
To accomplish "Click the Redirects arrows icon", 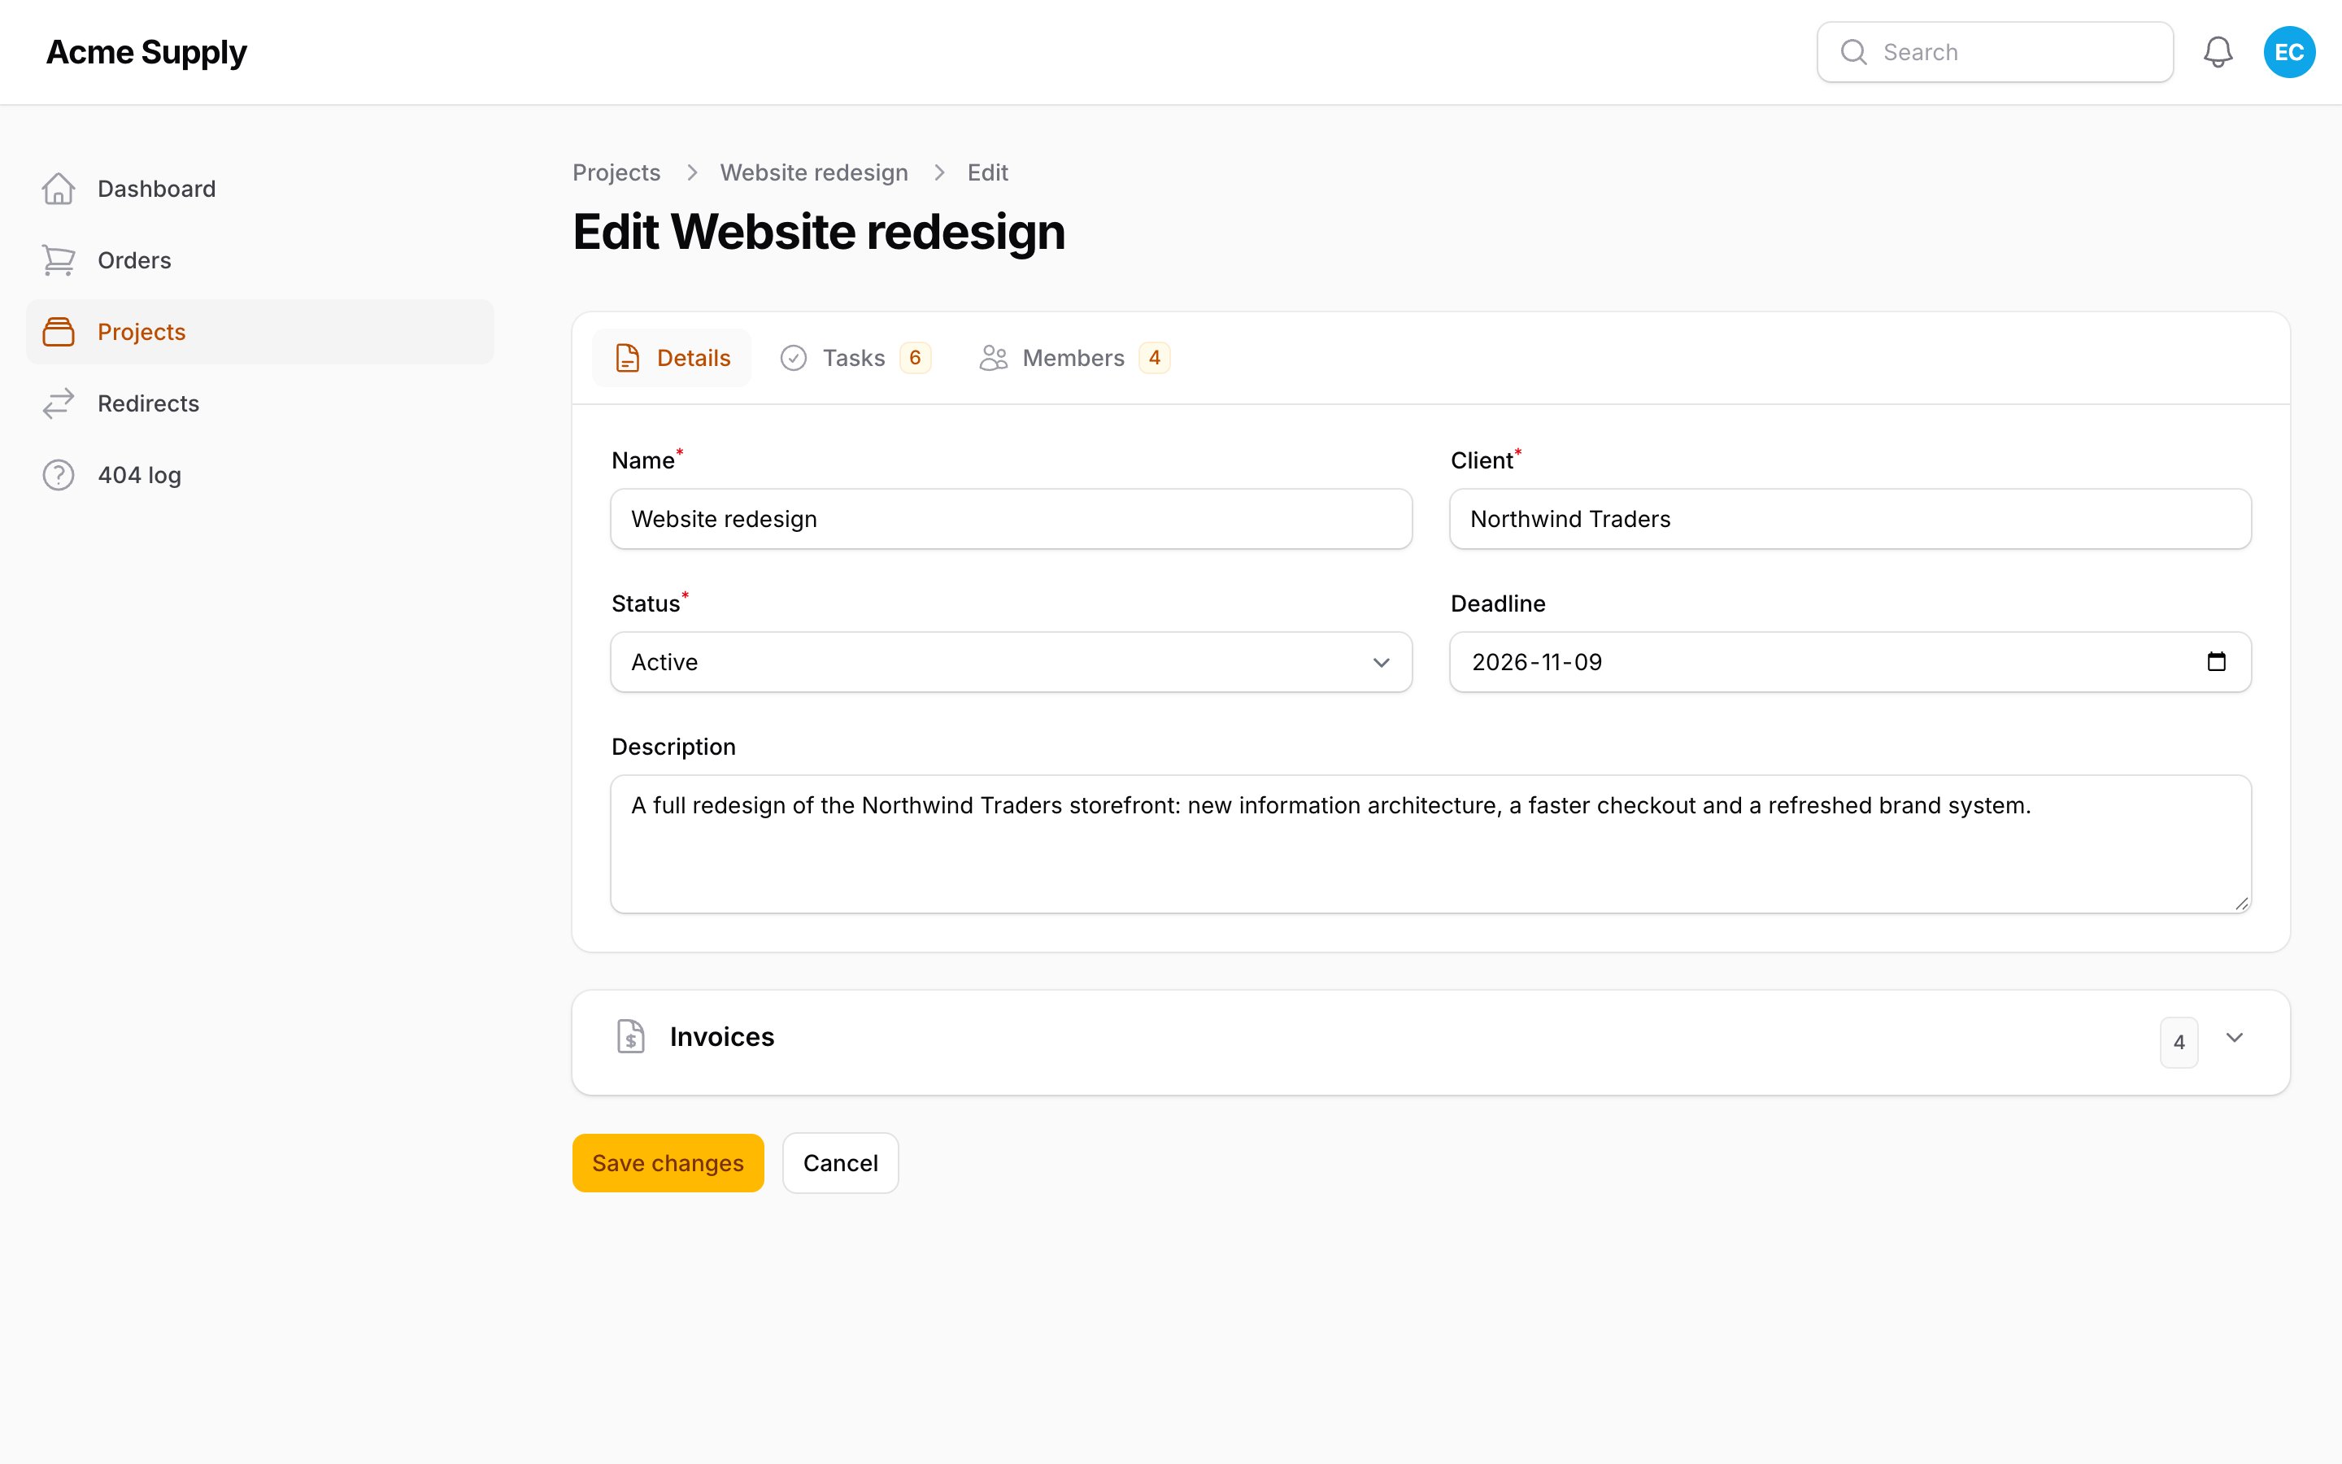I will coord(58,403).
